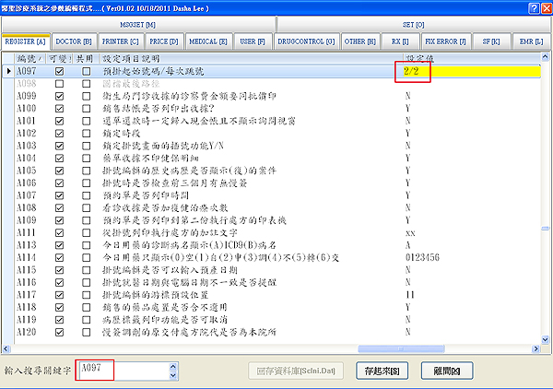Sort by the 編號 column header
The image size is (553, 389).
[30, 59]
